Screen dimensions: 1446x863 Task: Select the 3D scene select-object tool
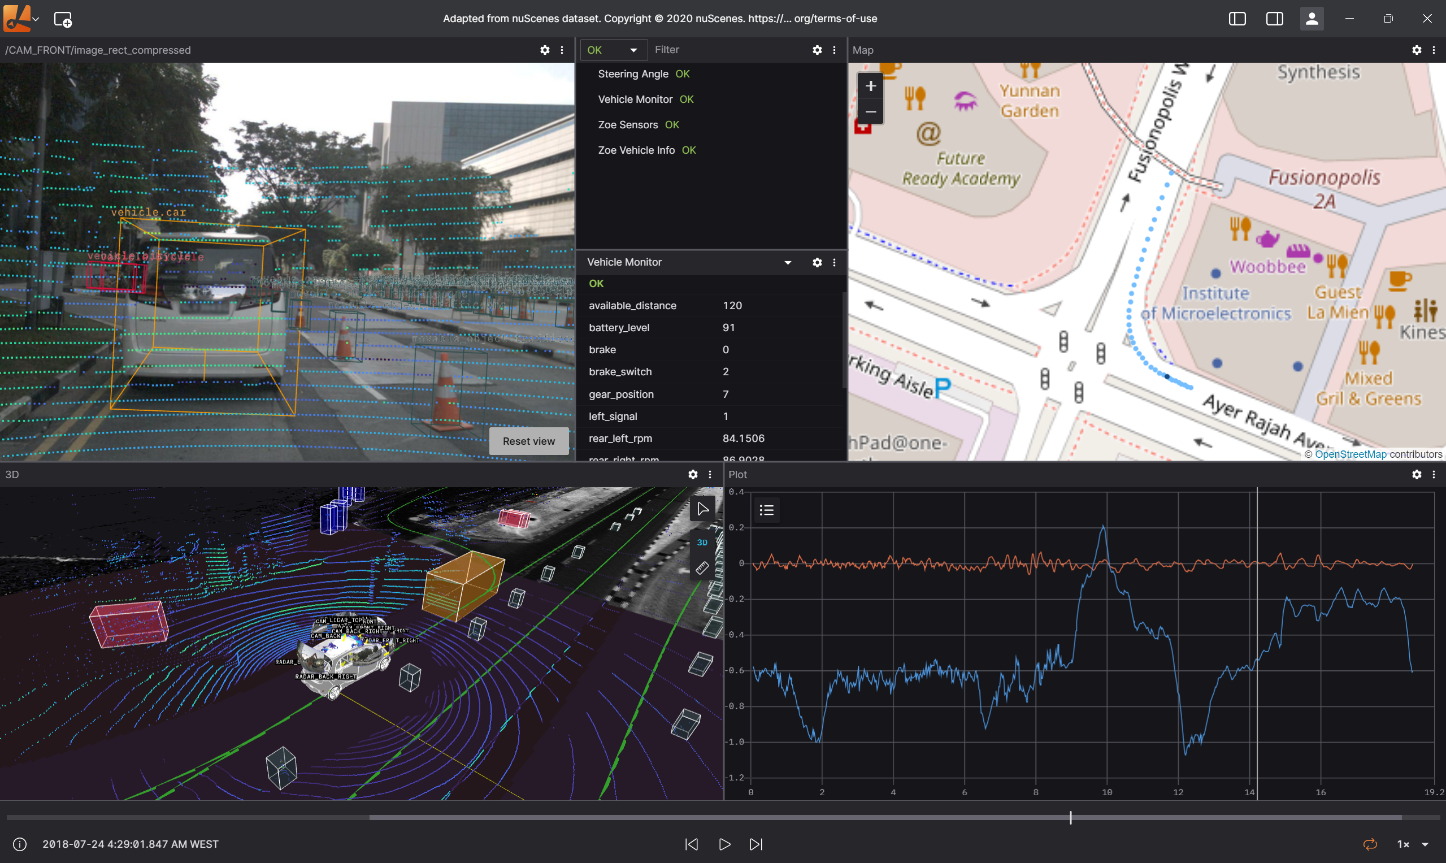click(702, 509)
